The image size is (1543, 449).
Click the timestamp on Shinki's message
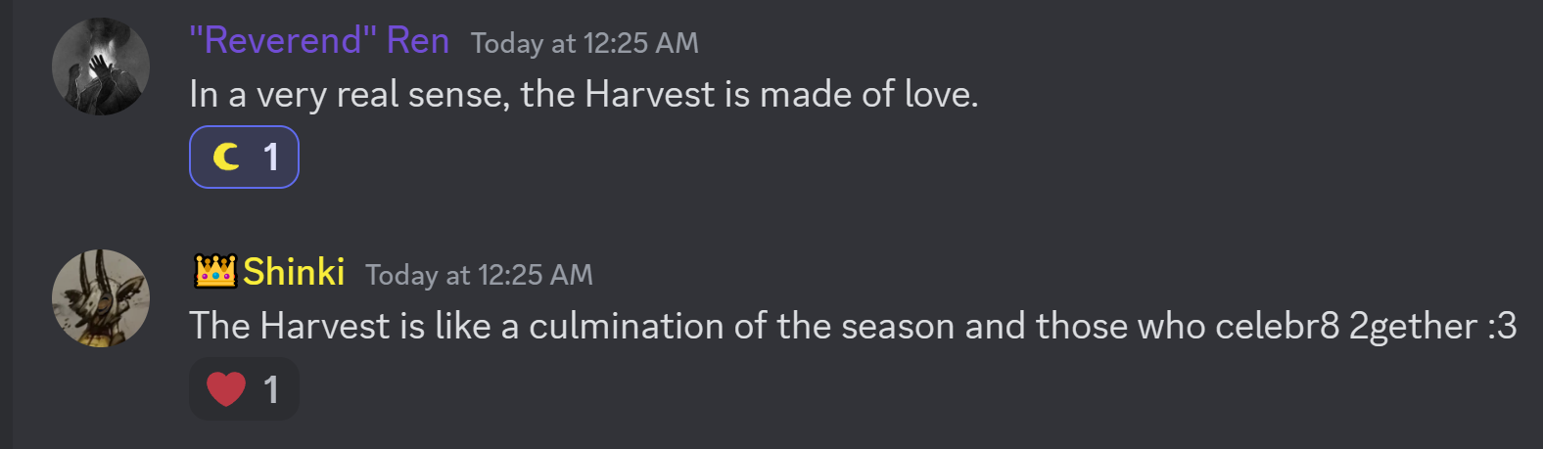point(479,275)
